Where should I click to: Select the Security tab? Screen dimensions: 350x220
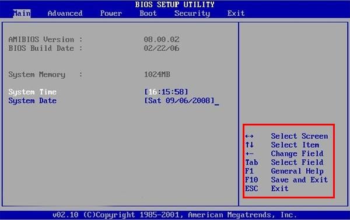point(192,13)
